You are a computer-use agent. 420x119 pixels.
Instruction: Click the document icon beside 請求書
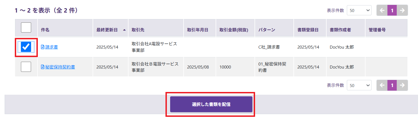coord(42,47)
